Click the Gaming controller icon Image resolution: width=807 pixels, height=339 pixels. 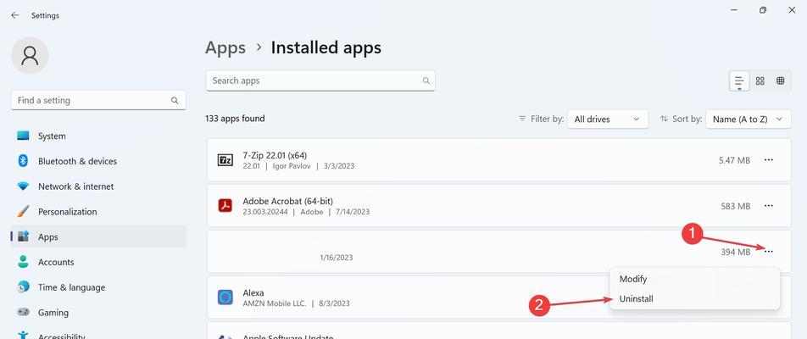tap(23, 312)
